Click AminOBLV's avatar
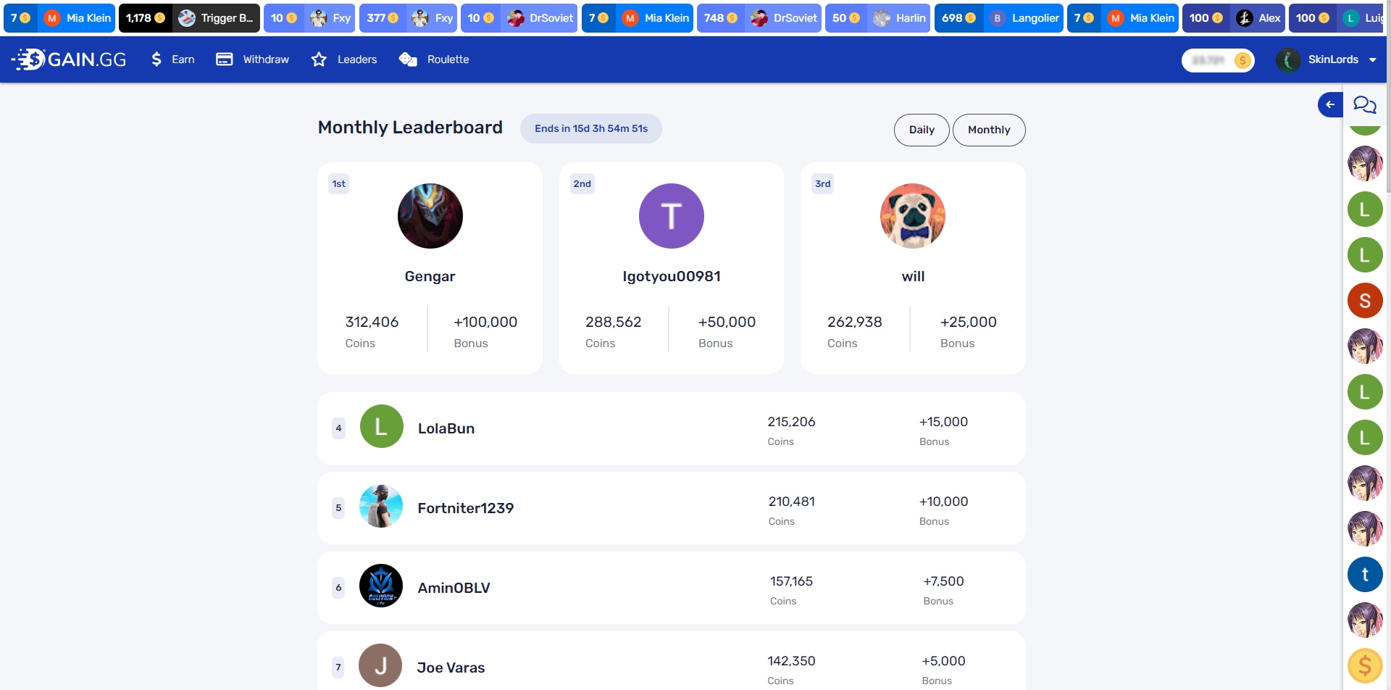This screenshot has height=690, width=1391. [381, 586]
